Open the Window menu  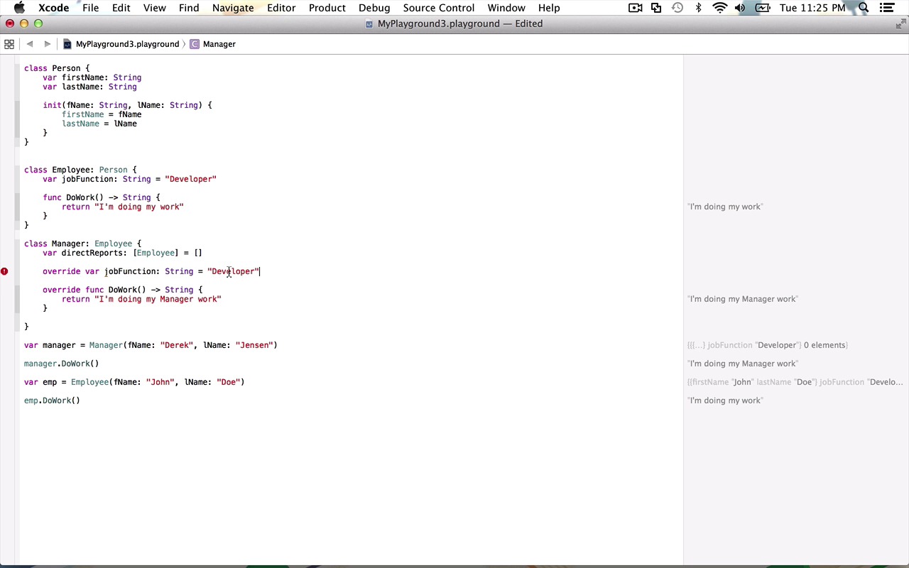pyautogui.click(x=506, y=8)
